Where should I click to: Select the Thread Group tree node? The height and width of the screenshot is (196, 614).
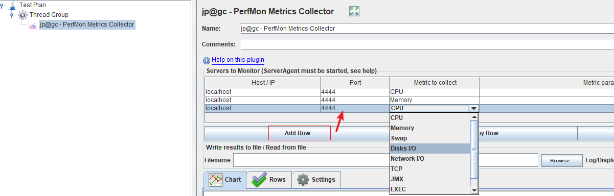pos(49,15)
